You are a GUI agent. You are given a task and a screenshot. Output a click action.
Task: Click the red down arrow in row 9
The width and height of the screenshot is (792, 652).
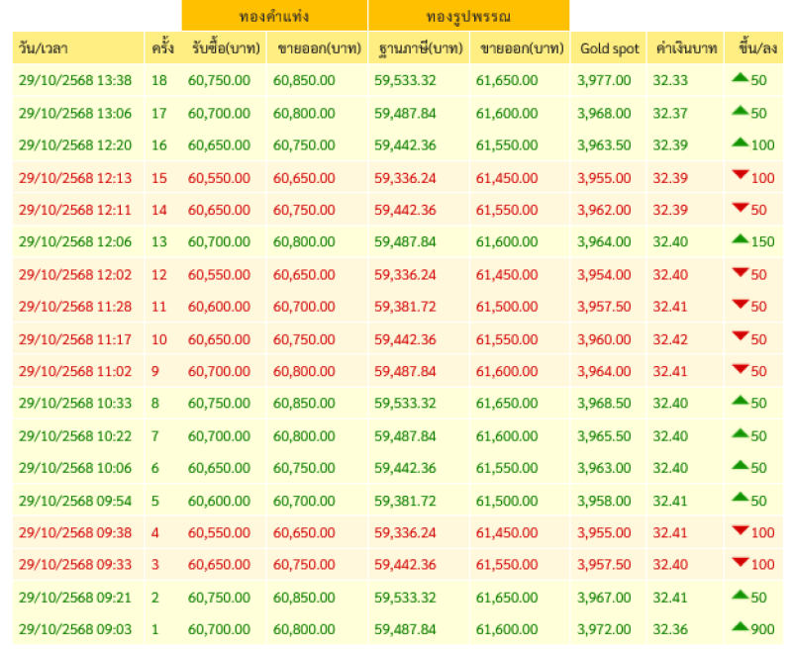point(740,368)
